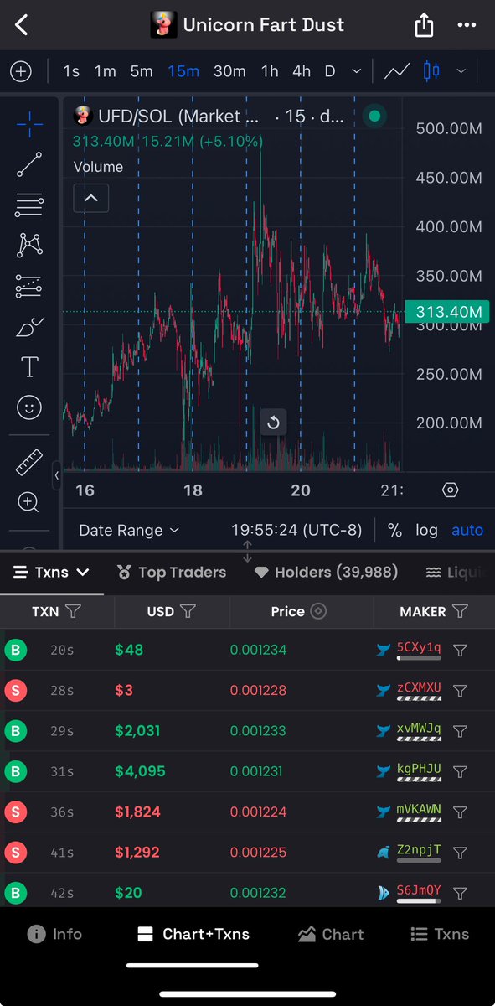This screenshot has height=1006, width=495.
Task: Select the brush drawing tool
Action: (x=30, y=326)
